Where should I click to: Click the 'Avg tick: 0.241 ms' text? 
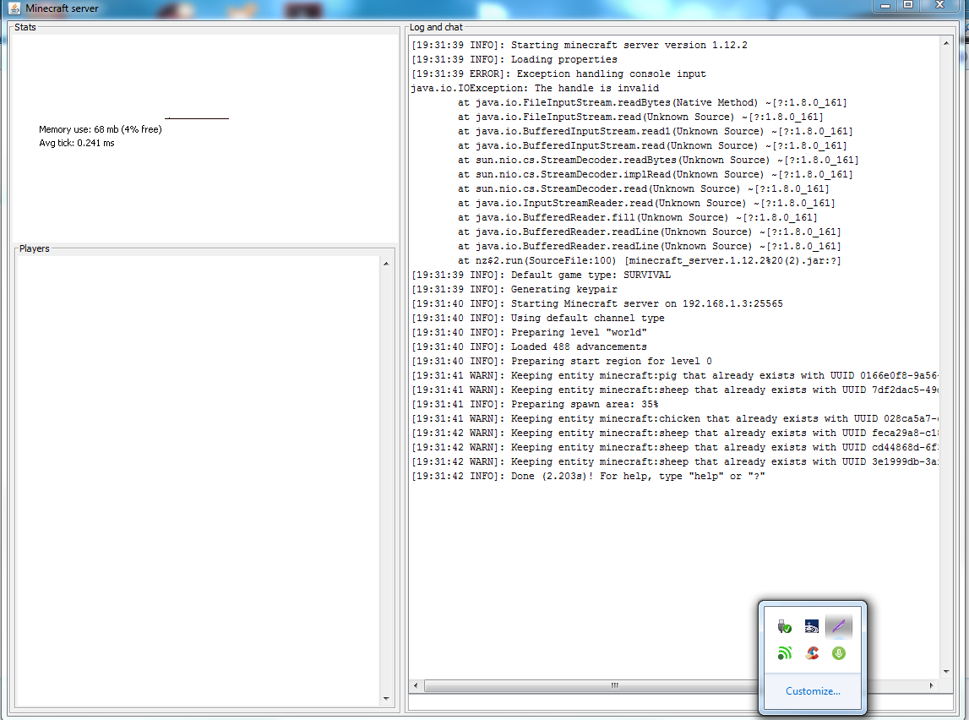pos(77,143)
